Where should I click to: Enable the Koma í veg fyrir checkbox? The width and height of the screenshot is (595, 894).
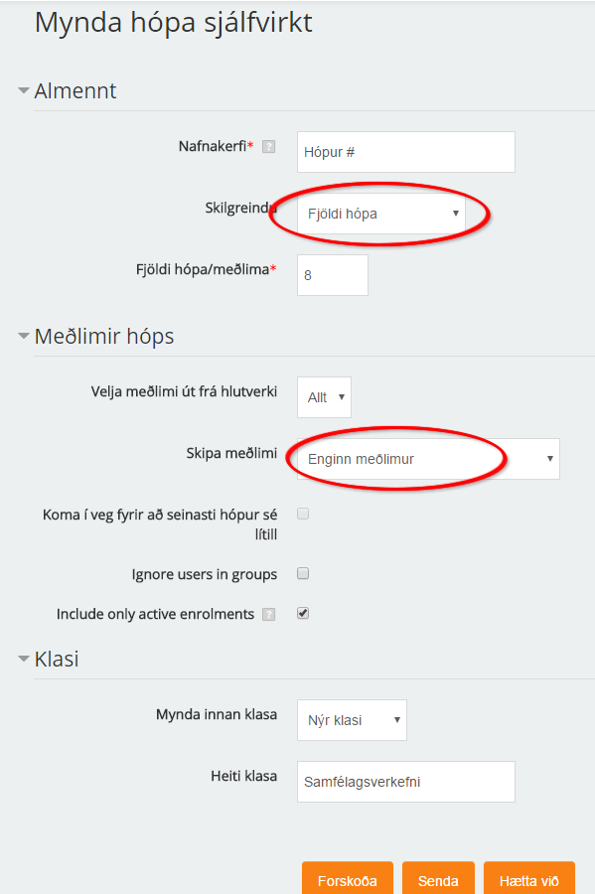point(301,514)
